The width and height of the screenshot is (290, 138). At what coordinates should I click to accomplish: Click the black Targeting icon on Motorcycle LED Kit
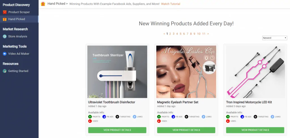[255, 117]
